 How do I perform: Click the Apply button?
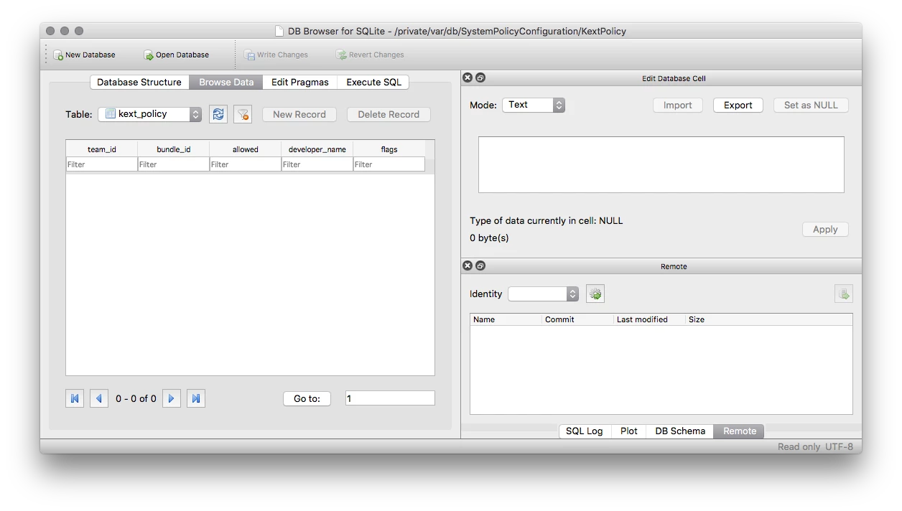point(825,229)
